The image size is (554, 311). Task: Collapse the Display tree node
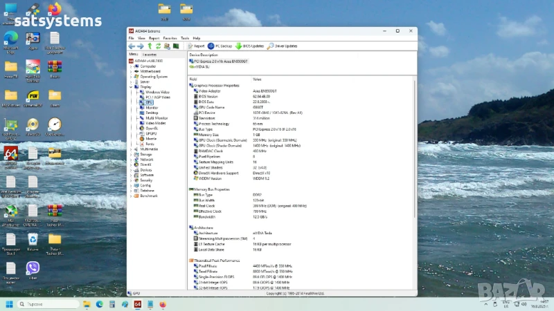click(132, 86)
